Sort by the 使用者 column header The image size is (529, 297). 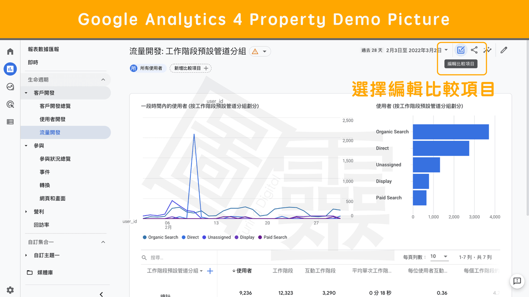(242, 271)
